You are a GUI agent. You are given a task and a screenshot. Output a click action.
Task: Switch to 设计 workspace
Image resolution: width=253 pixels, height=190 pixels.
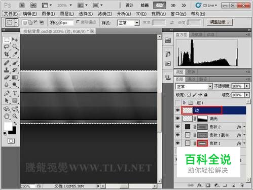coord(129,6)
